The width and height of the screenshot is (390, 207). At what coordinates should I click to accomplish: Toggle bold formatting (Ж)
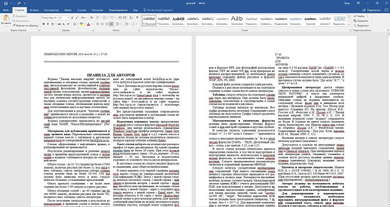[x=44, y=24]
